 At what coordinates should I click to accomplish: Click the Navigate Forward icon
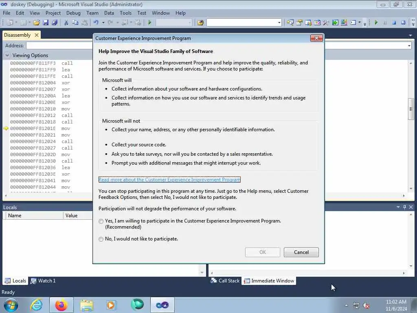click(138, 23)
